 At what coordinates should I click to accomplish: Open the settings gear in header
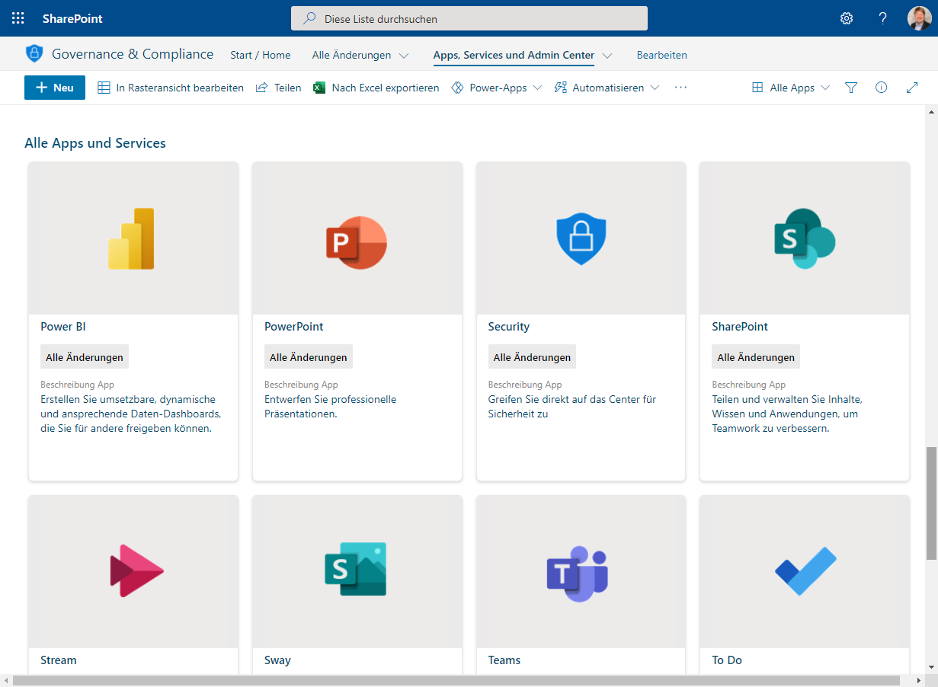coord(847,18)
